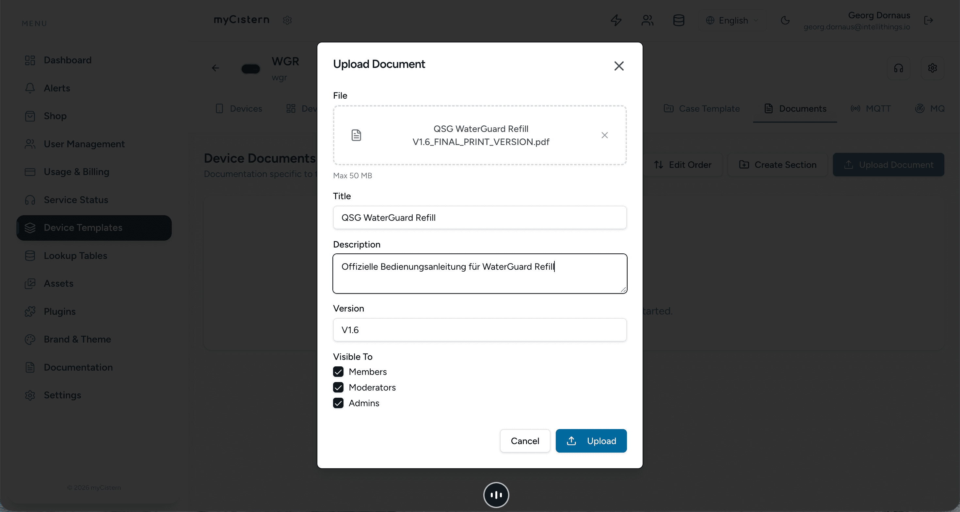
Task: Switch to the Case Template tab
Action: click(702, 108)
